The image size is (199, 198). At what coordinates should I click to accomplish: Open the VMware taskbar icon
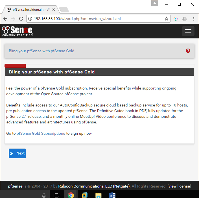point(85,195)
